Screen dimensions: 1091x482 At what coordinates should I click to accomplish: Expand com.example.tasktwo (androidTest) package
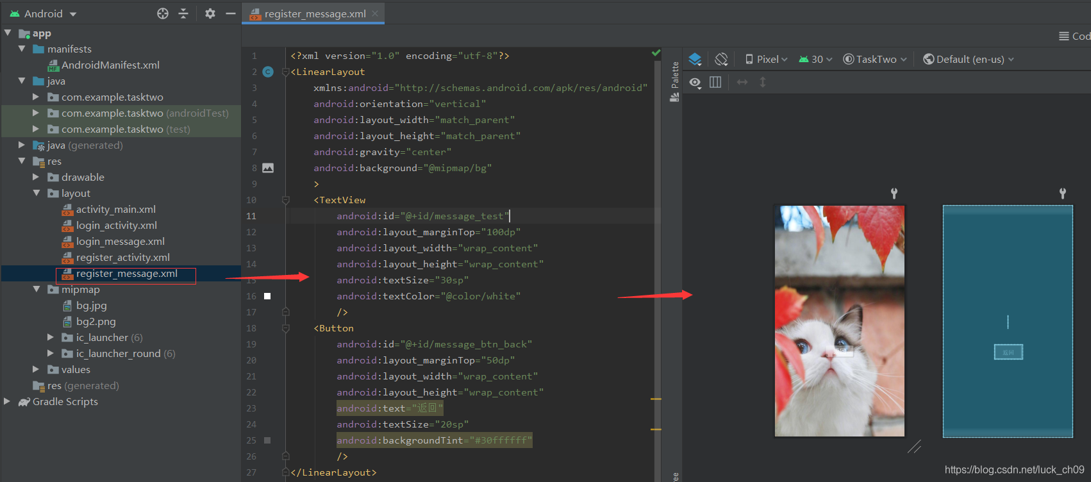(36, 113)
